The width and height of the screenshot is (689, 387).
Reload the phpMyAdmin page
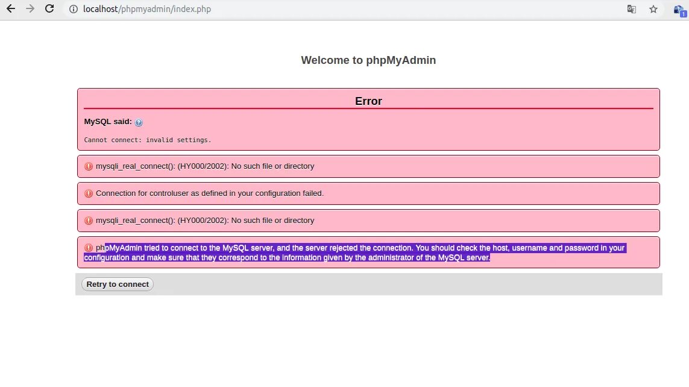(49, 9)
